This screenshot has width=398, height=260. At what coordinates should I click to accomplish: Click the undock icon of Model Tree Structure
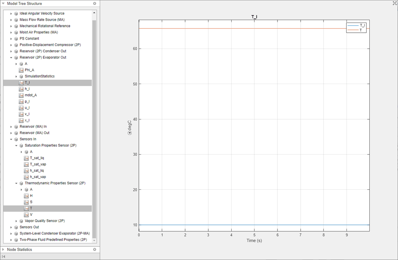click(x=95, y=4)
